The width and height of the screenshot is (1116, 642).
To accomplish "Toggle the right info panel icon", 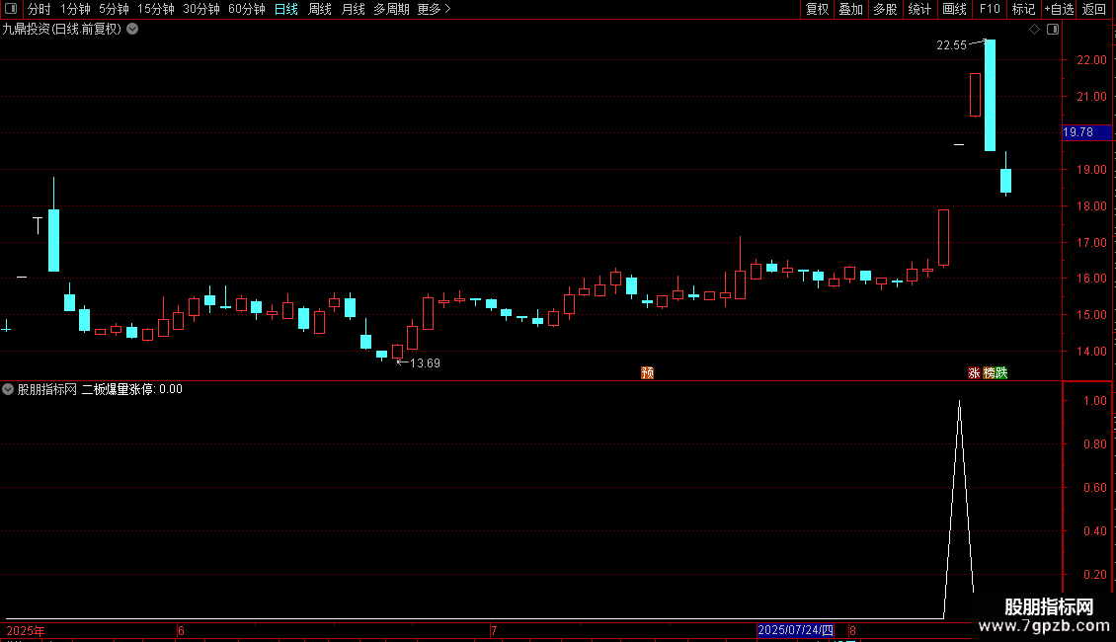I will coord(1053,30).
